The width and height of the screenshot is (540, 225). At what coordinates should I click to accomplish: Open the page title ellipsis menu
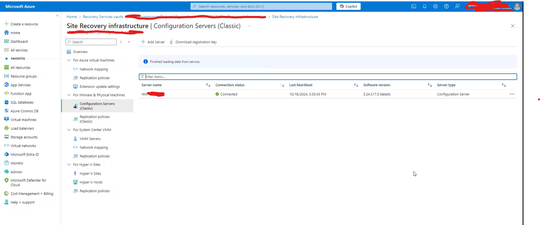pyautogui.click(x=249, y=26)
